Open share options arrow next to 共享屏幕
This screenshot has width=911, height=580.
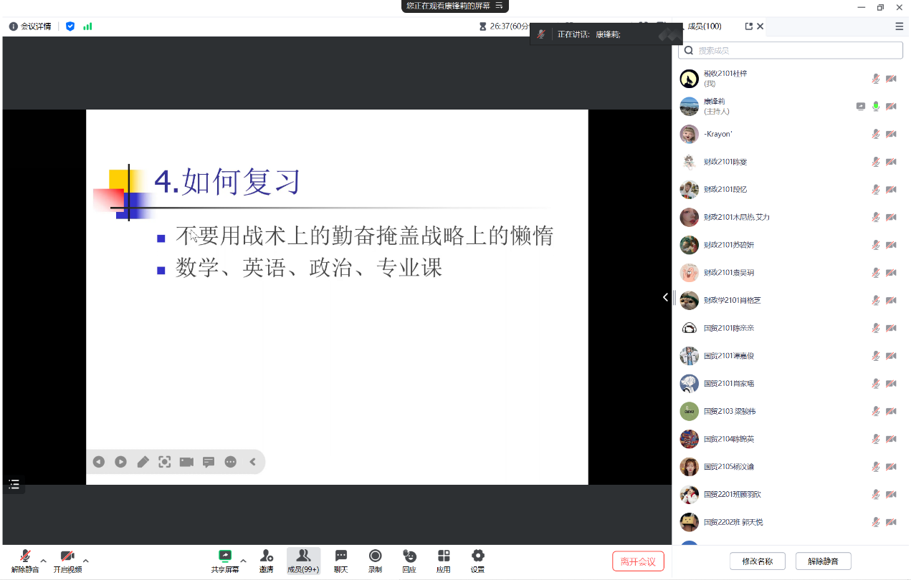pyautogui.click(x=243, y=561)
